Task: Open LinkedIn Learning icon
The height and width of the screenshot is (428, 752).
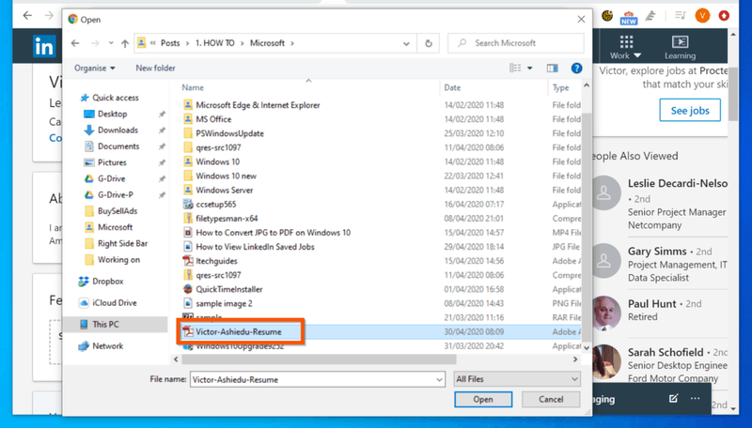Action: click(680, 47)
